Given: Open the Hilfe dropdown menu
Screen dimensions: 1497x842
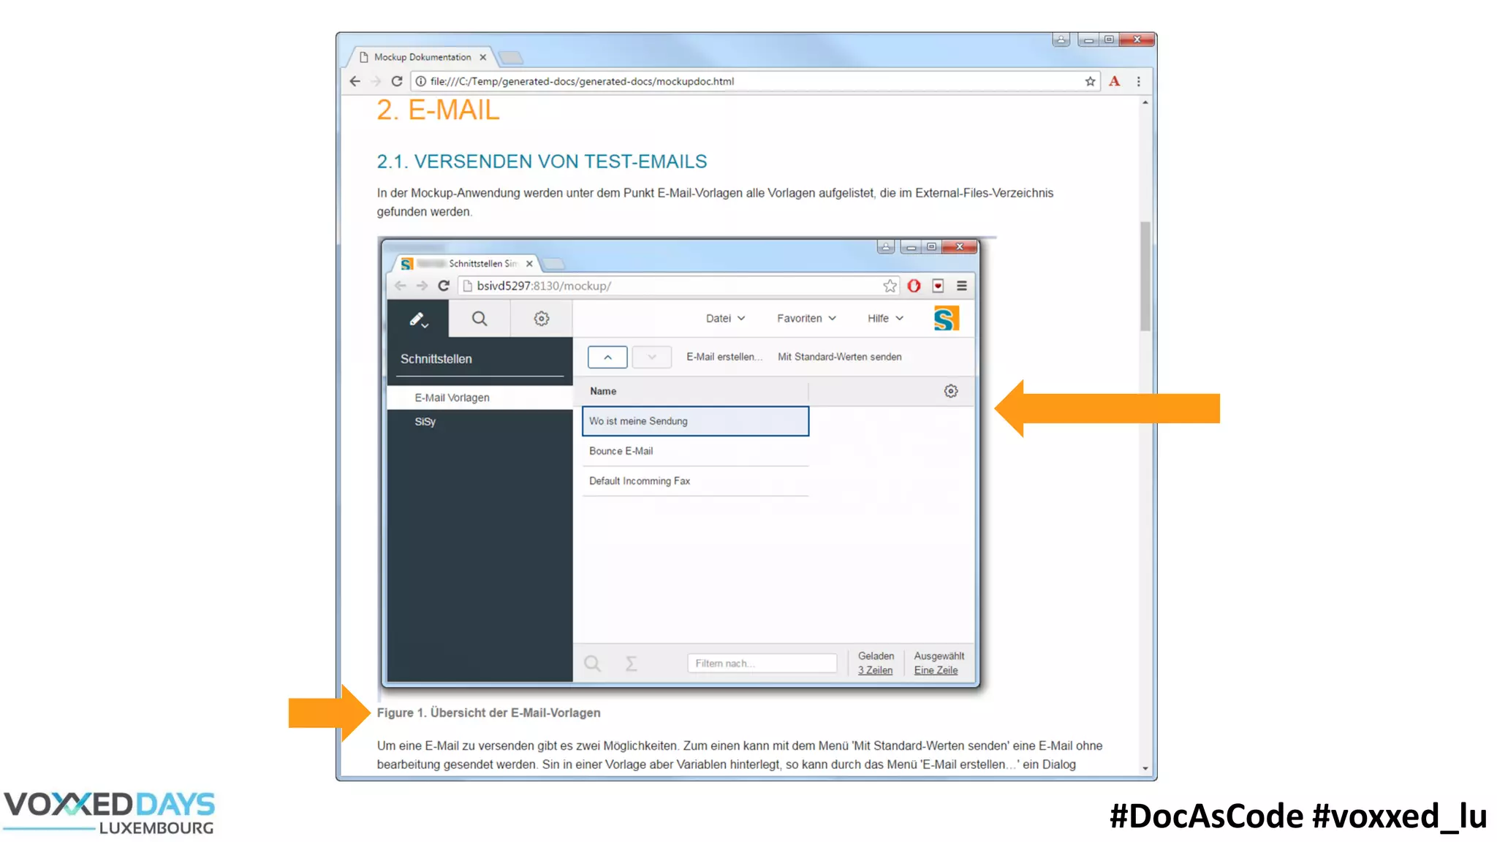Looking at the screenshot, I should click(885, 319).
